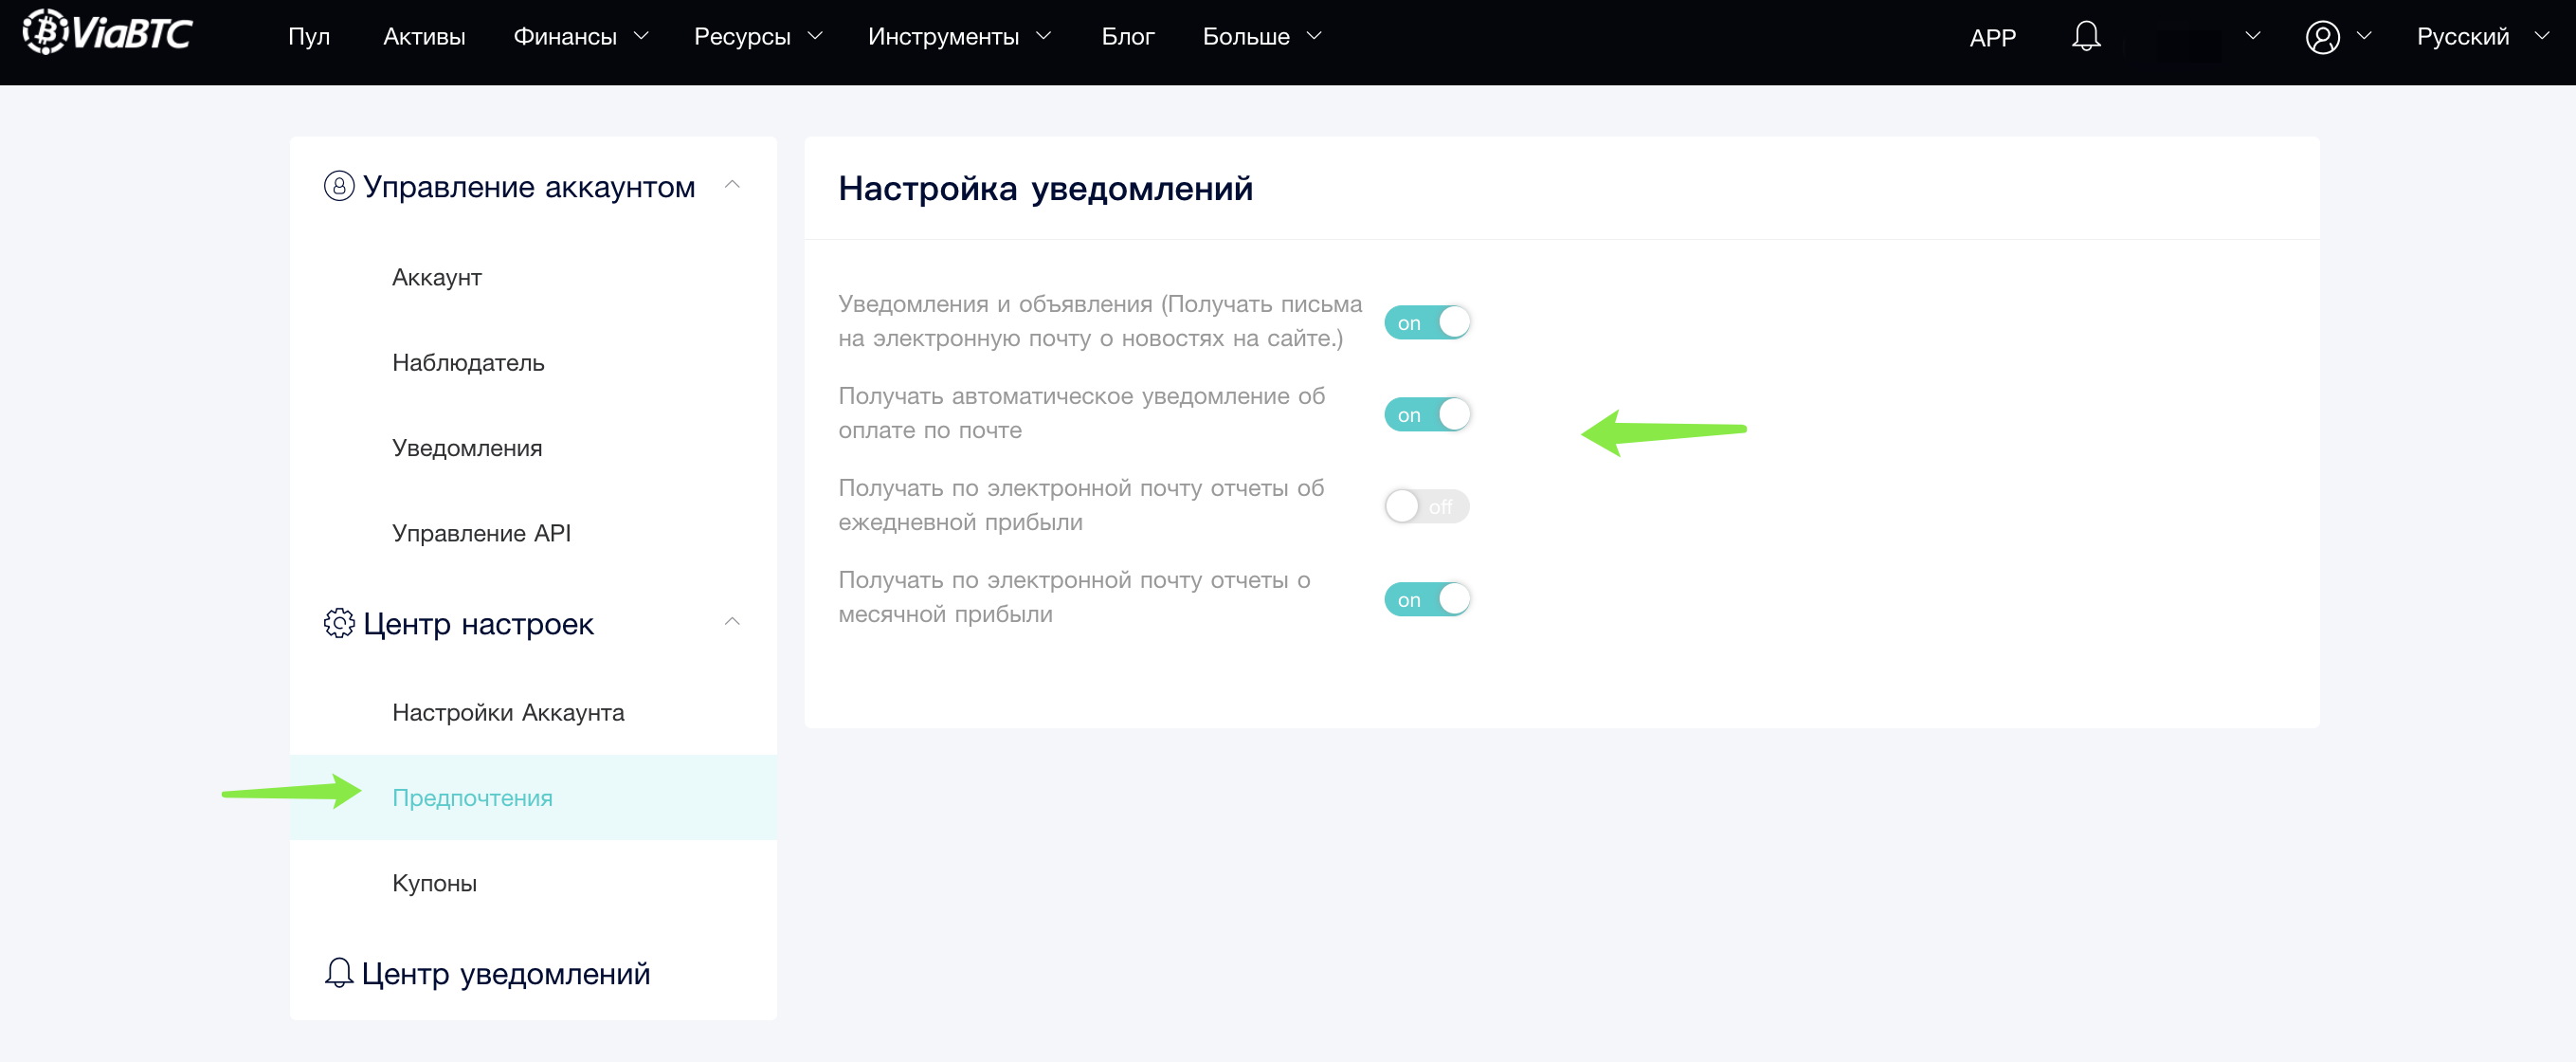Click Управление аккаунтом section header
Image resolution: width=2576 pixels, height=1062 pixels.
[528, 186]
